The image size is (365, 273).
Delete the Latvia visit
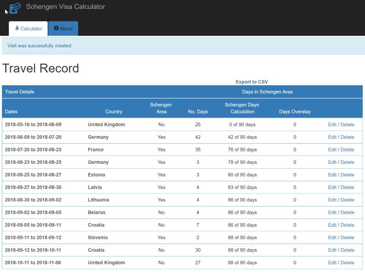tap(347, 187)
